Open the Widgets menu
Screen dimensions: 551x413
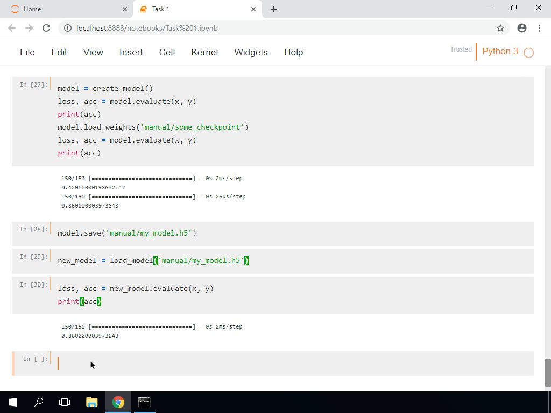(251, 52)
